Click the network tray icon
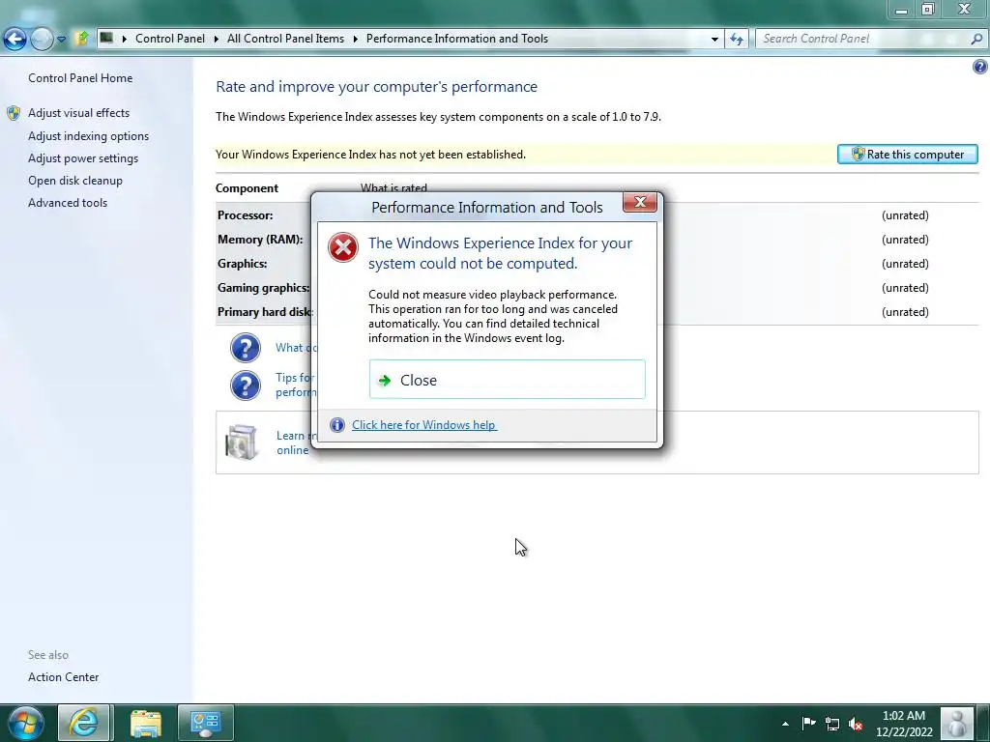This screenshot has width=990, height=742. (x=832, y=724)
